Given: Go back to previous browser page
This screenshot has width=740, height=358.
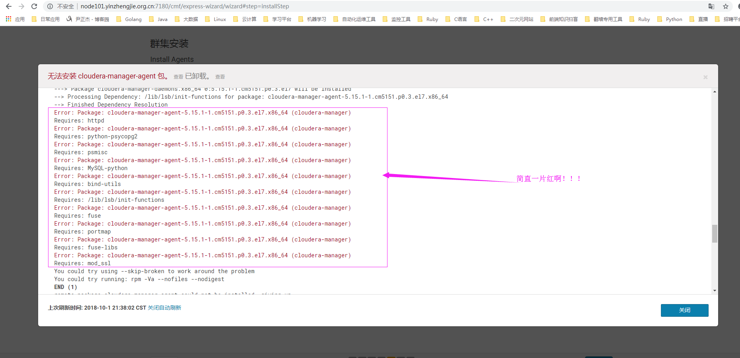Looking at the screenshot, I should tap(9, 6).
